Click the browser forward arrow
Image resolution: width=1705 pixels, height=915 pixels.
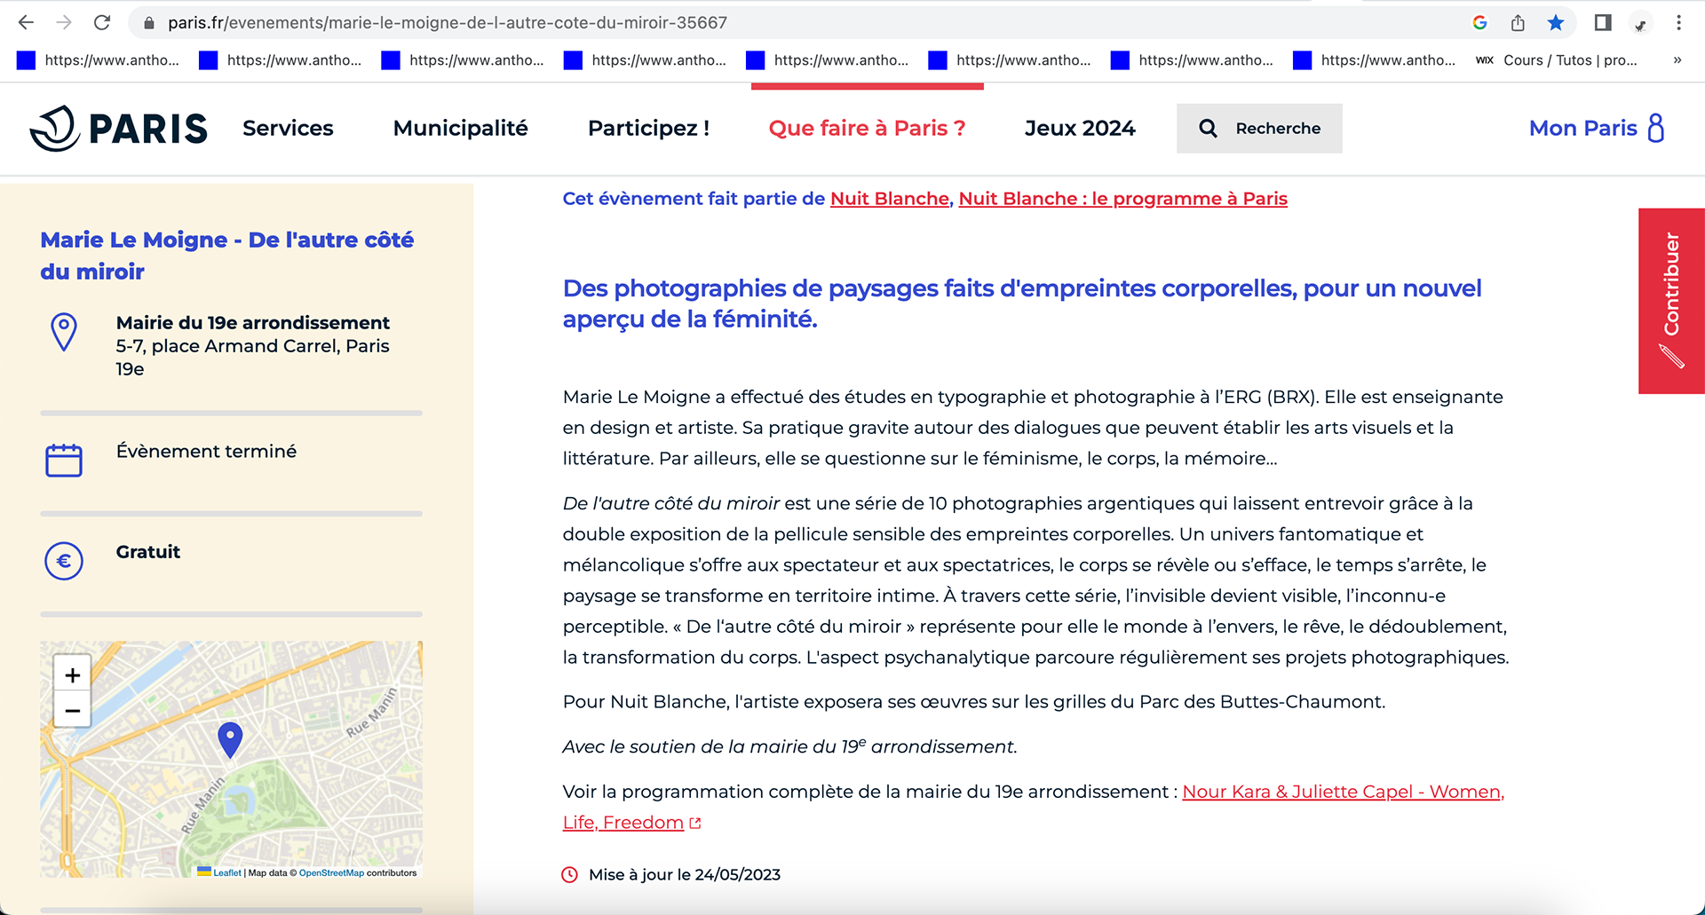(64, 22)
